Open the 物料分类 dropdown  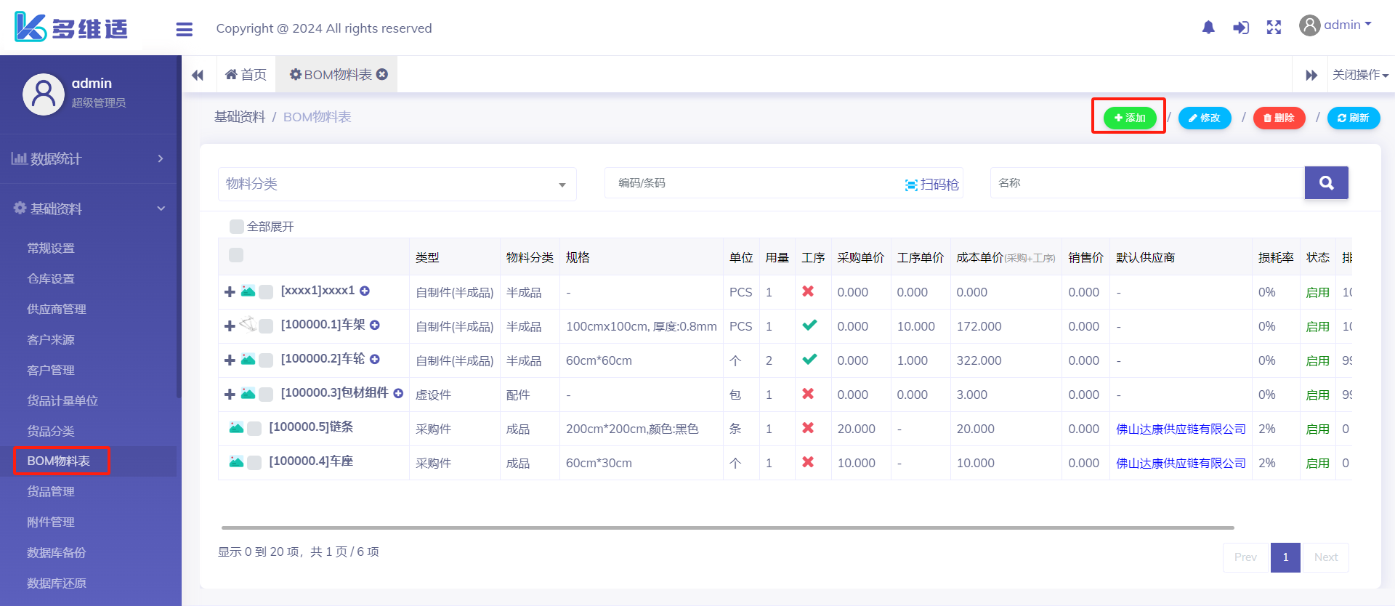(x=397, y=184)
